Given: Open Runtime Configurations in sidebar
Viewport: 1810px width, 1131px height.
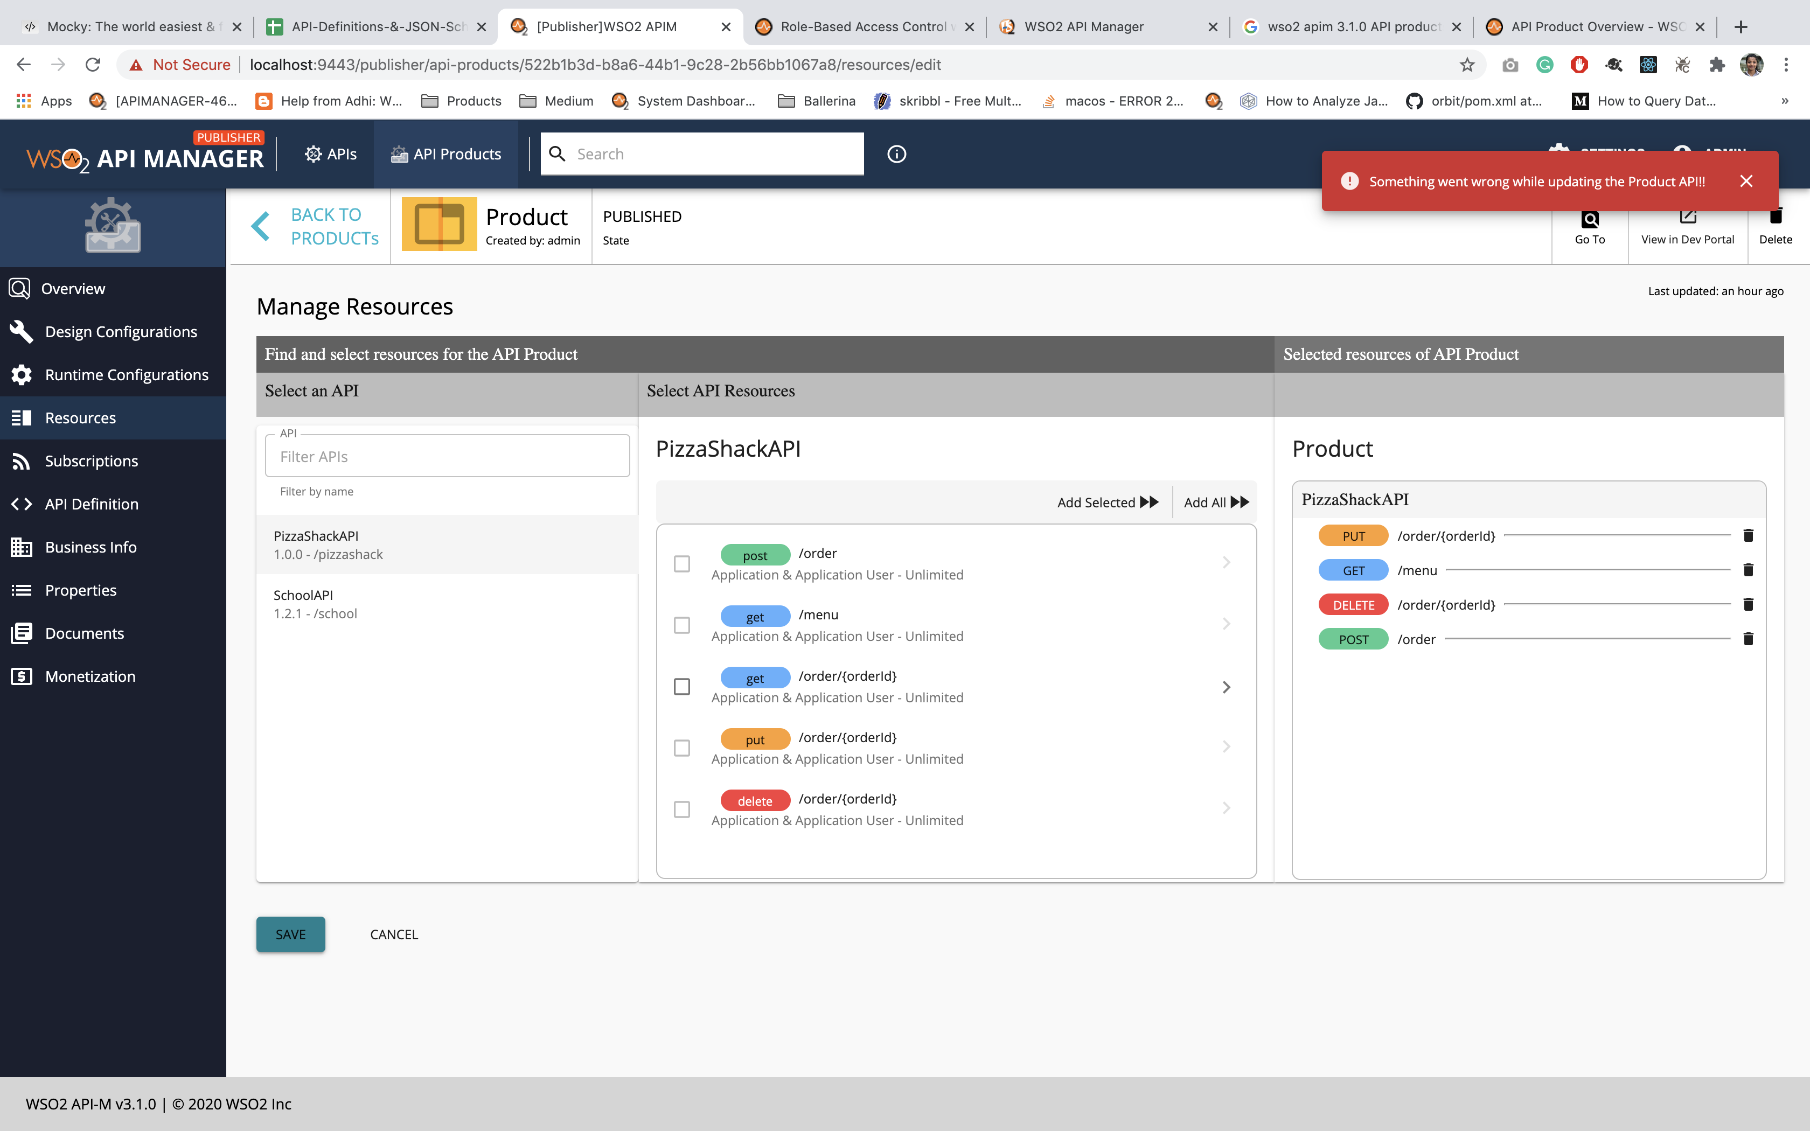Looking at the screenshot, I should (x=113, y=375).
